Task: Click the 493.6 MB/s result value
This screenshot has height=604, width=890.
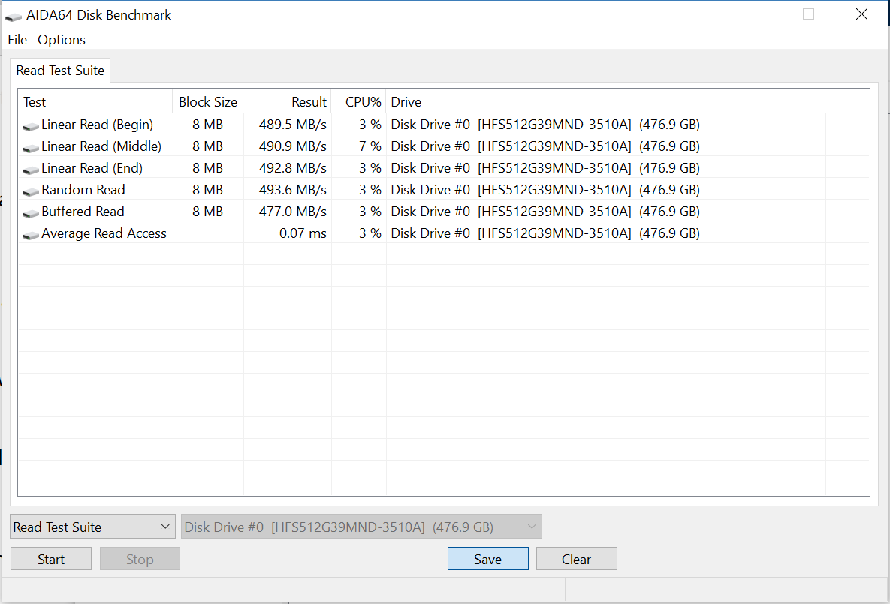Action: (x=293, y=189)
